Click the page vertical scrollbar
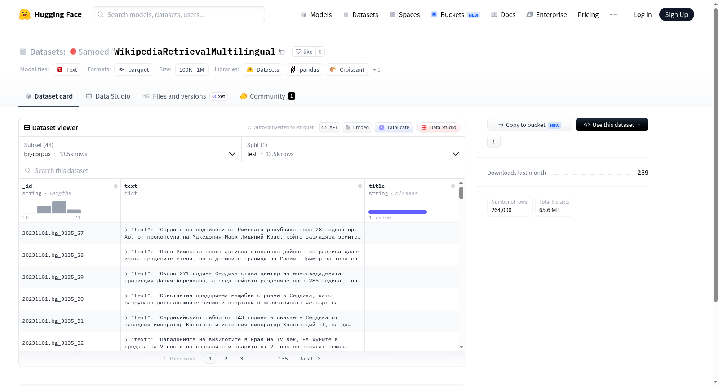The image size is (719, 386). pyautogui.click(x=715, y=155)
